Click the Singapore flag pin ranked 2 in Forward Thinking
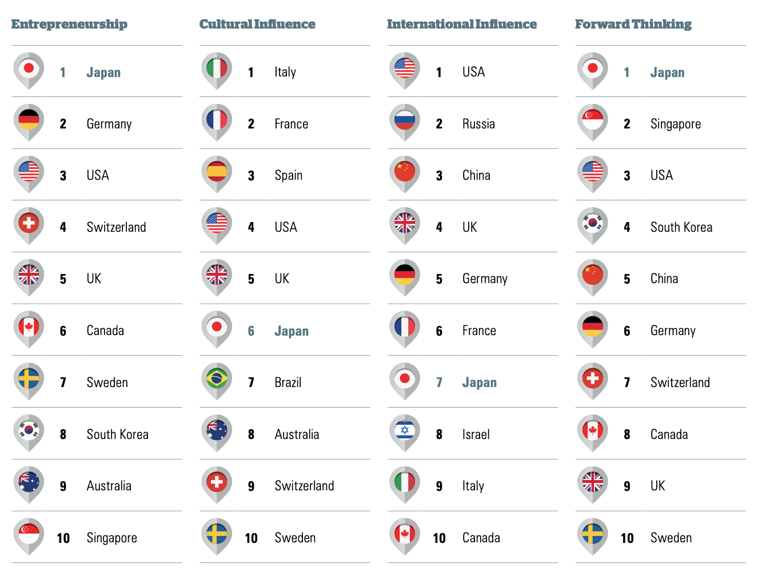766x588 pixels. tap(593, 123)
